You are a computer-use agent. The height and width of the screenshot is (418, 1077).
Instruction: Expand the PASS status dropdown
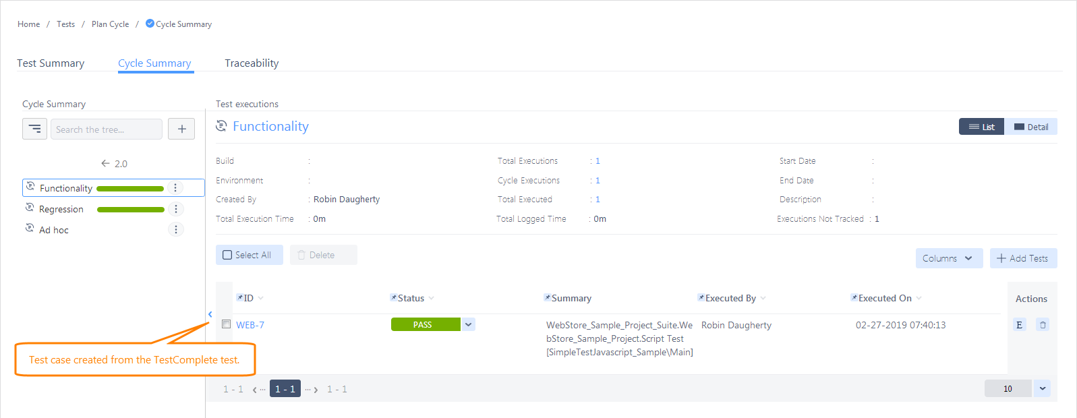point(469,324)
